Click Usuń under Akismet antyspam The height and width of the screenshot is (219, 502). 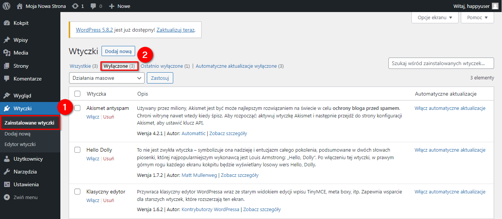tap(109, 117)
